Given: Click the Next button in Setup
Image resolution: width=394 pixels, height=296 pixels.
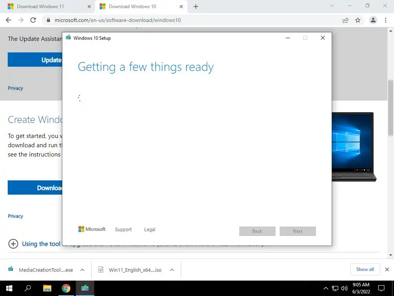Looking at the screenshot, I should pos(298,231).
